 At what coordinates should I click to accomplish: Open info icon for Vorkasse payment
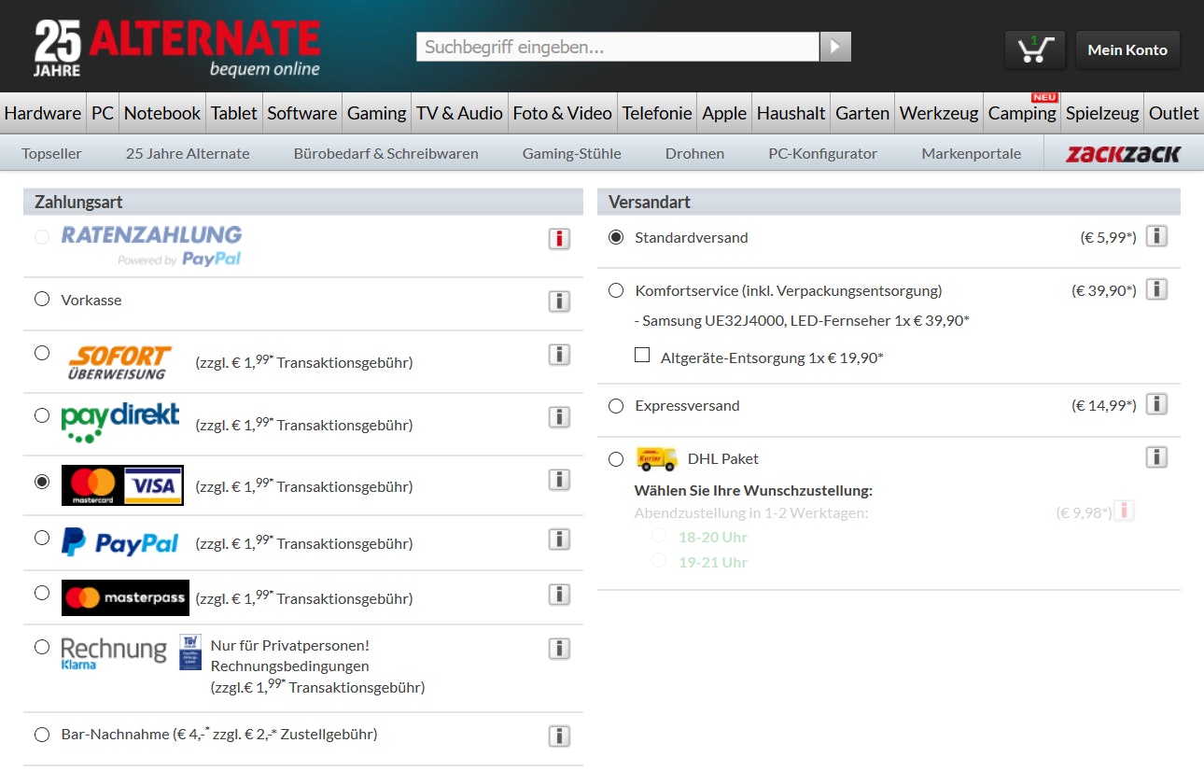559,301
